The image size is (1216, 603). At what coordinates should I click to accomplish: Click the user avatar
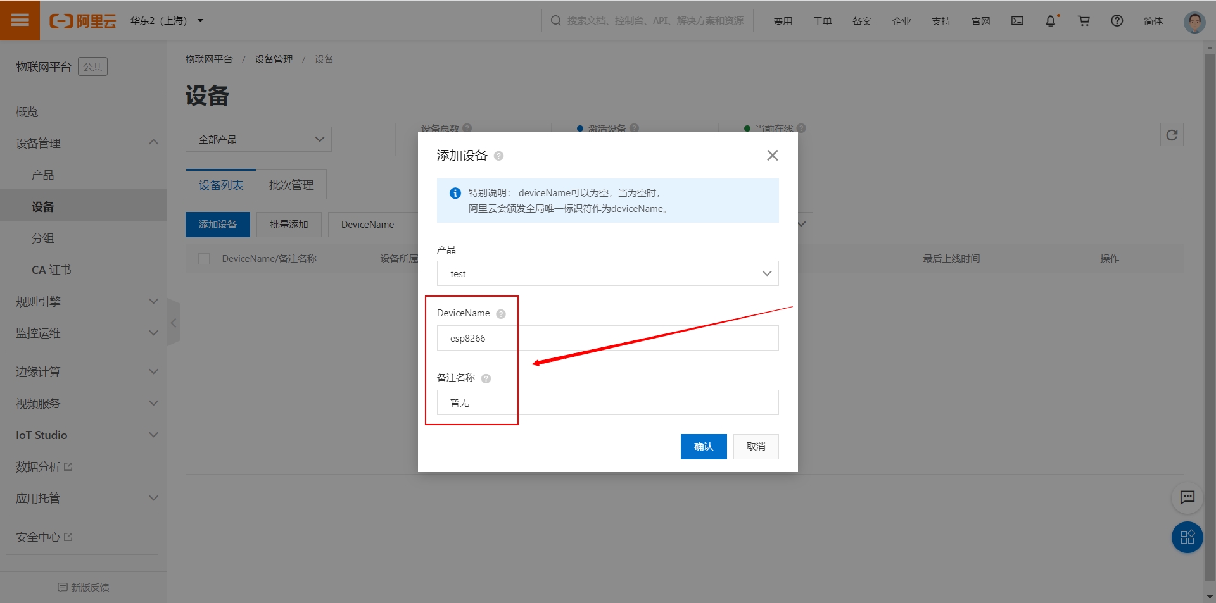(x=1194, y=21)
